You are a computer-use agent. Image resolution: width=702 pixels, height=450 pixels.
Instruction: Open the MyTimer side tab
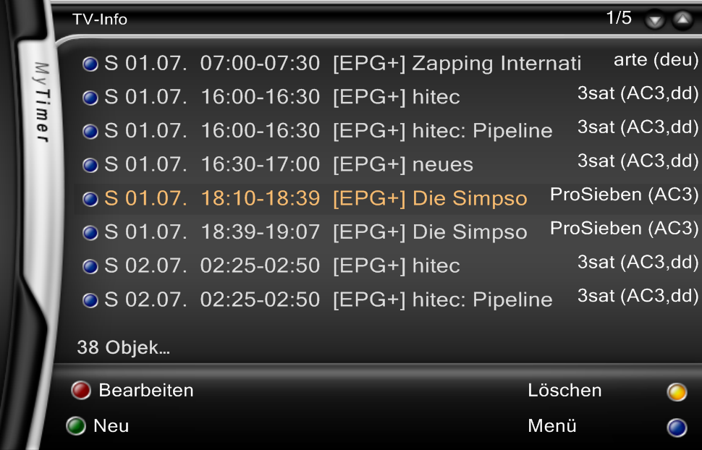[x=42, y=102]
